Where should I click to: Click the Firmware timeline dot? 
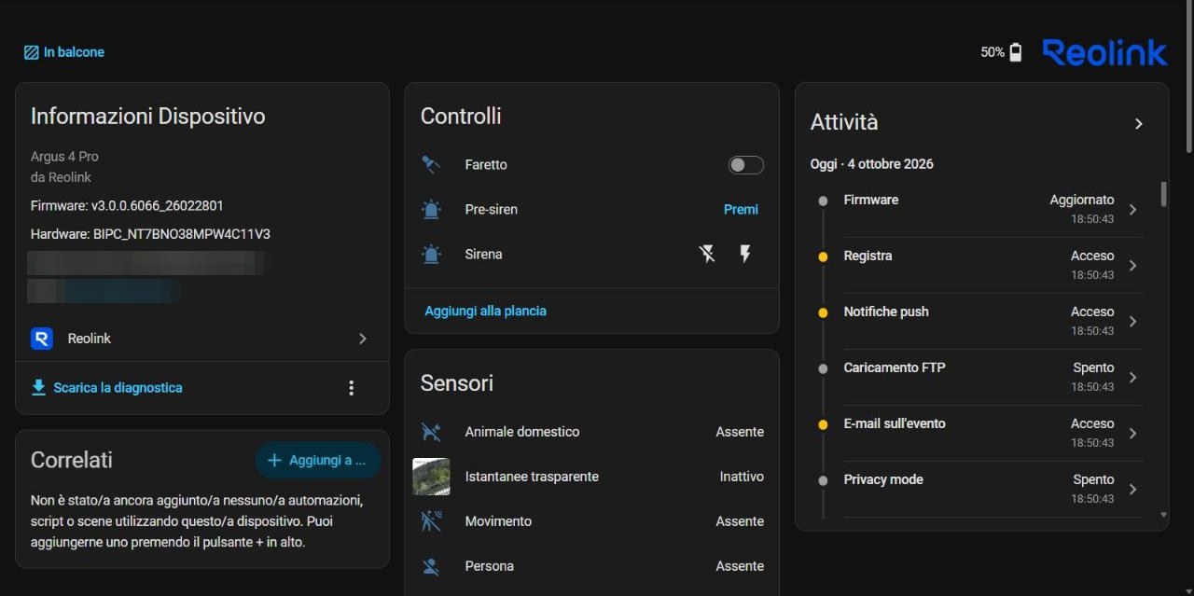coord(823,201)
